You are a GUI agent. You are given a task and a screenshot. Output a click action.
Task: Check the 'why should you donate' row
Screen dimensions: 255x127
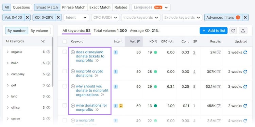coord(65,86)
